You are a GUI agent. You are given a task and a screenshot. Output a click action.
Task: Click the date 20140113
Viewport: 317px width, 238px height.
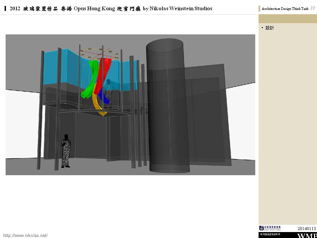pyautogui.click(x=306, y=229)
